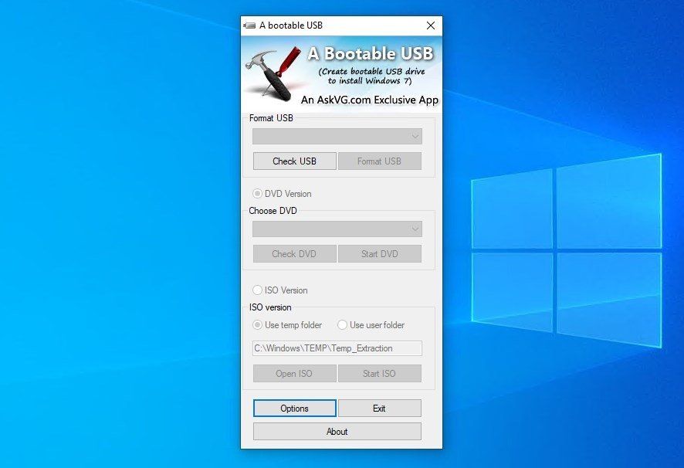Click the USB drive title bar icon
The width and height of the screenshot is (684, 468).
tap(249, 25)
